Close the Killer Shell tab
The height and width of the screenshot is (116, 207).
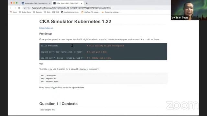[x=82, y=3]
